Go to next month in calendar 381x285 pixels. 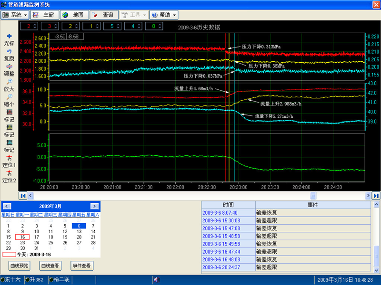tap(94, 206)
